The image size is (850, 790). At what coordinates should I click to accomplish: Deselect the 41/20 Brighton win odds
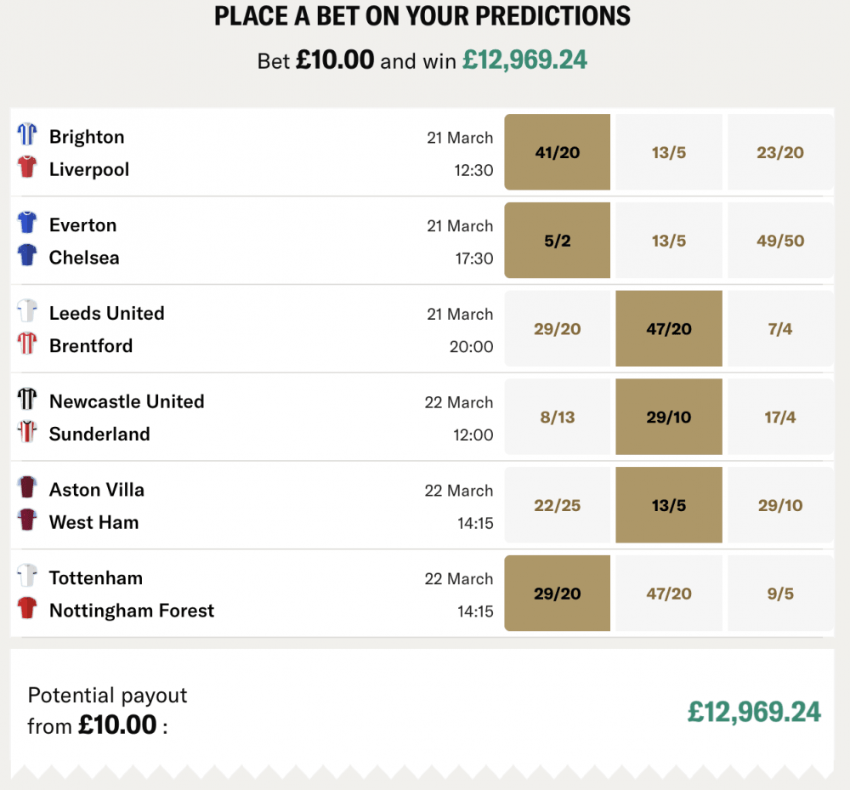coord(557,151)
